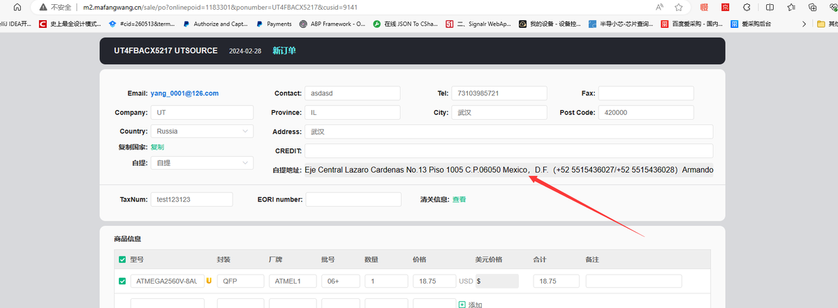The width and height of the screenshot is (838, 308).
Task: Open 史上最全设计模式 bookmark
Action: coord(70,23)
